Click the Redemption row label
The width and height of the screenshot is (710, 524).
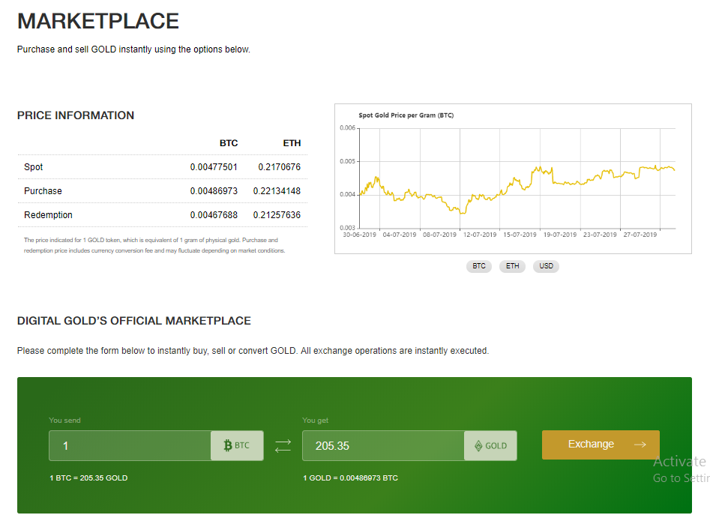tap(48, 215)
